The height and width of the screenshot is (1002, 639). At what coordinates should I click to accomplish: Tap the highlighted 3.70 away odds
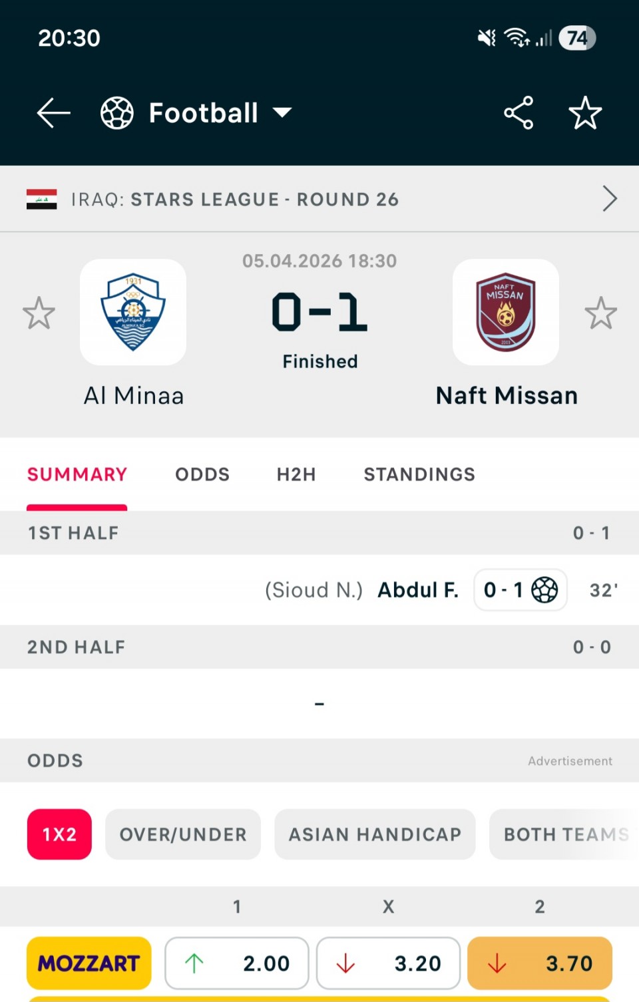540,963
